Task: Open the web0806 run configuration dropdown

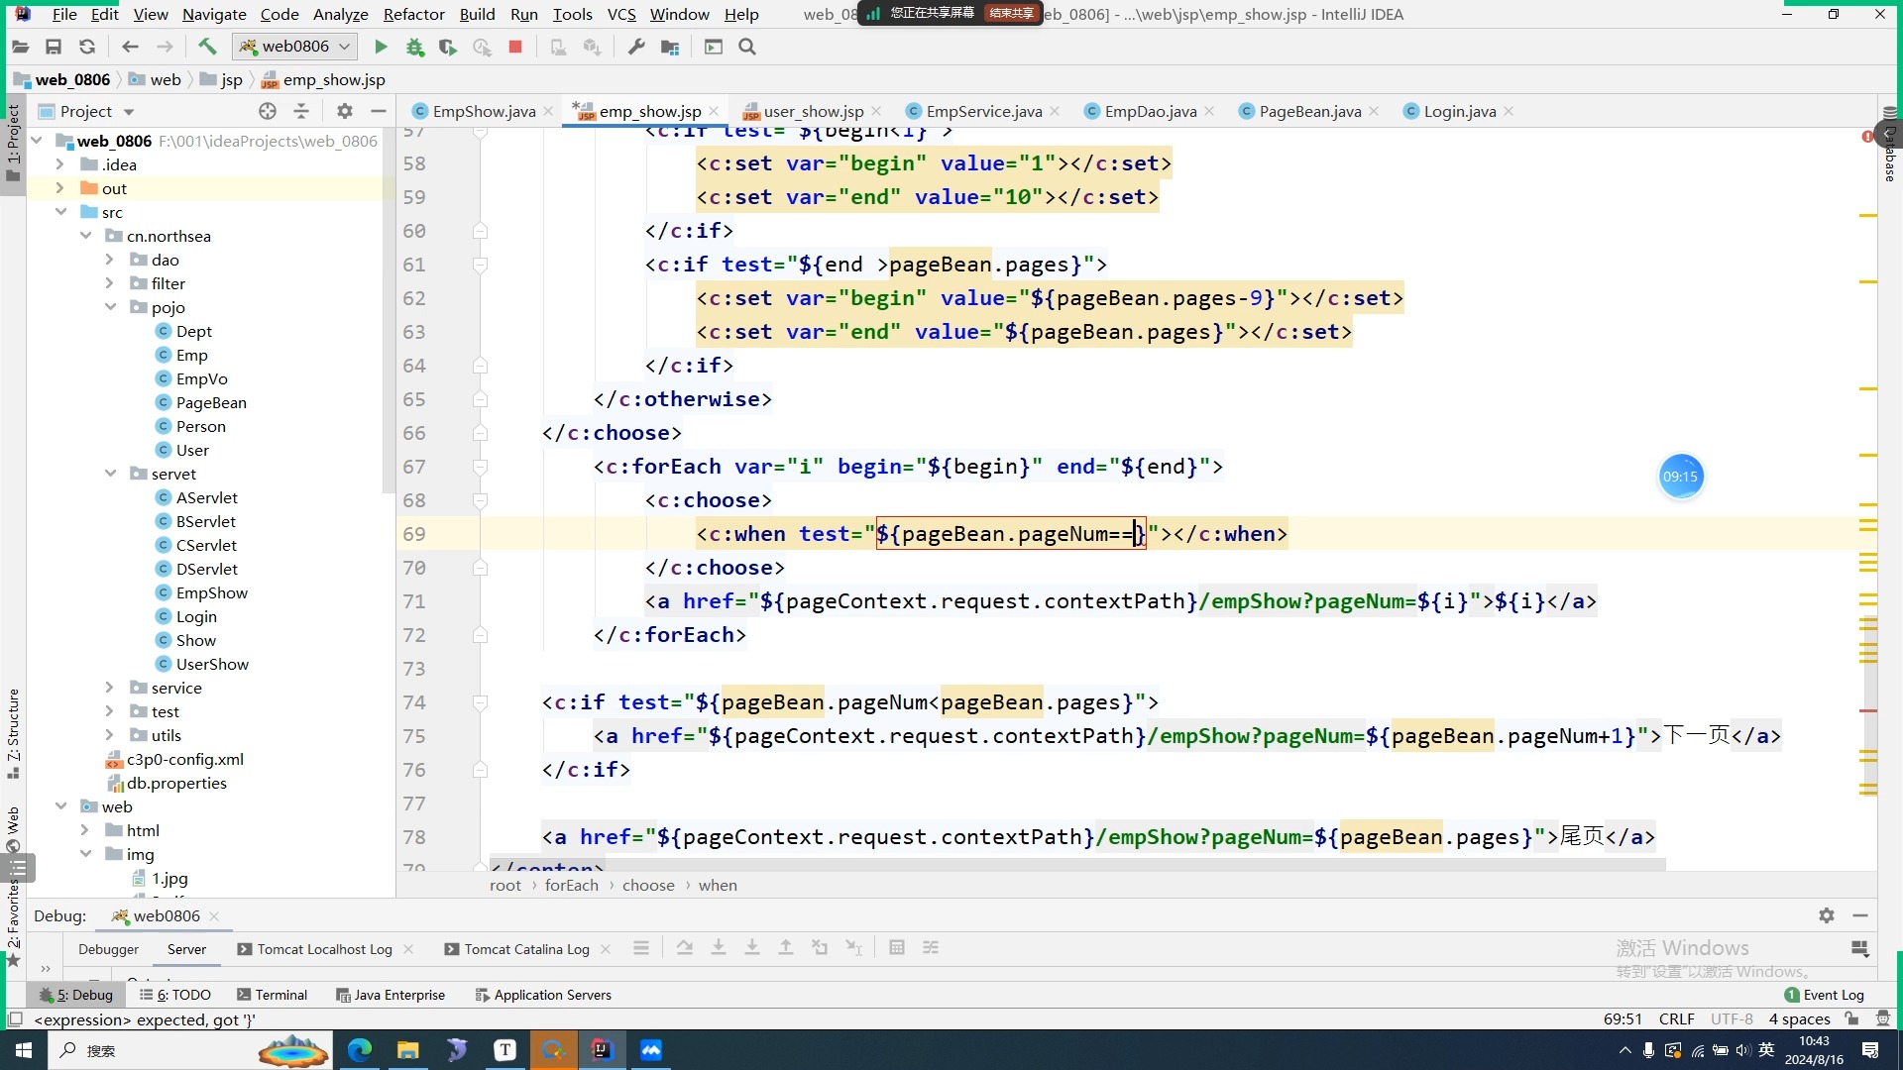Action: pyautogui.click(x=295, y=47)
